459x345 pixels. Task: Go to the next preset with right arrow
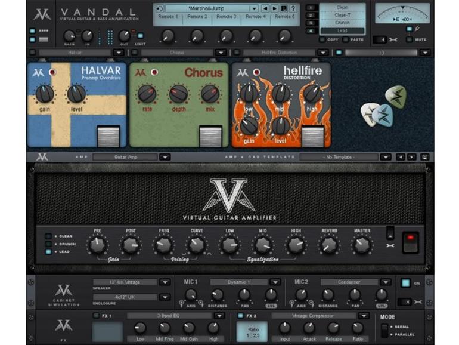pos(274,8)
